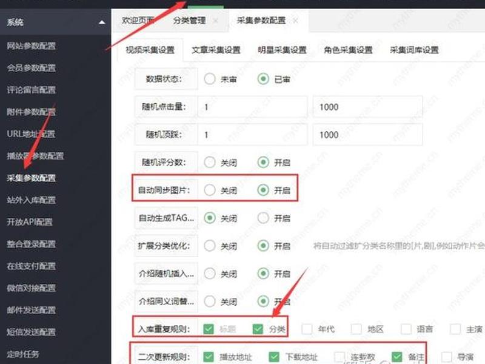485x364 pixels.
Task: Set 自动同步图片 to 关闭
Action: (x=210, y=190)
